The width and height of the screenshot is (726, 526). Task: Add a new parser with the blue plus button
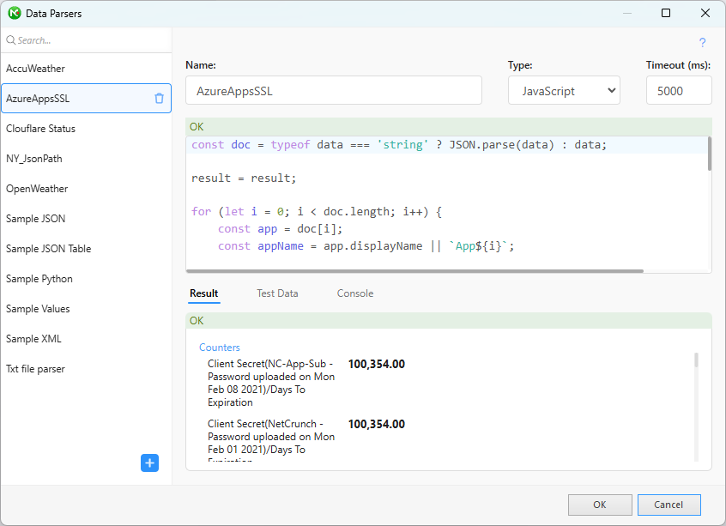tap(149, 463)
